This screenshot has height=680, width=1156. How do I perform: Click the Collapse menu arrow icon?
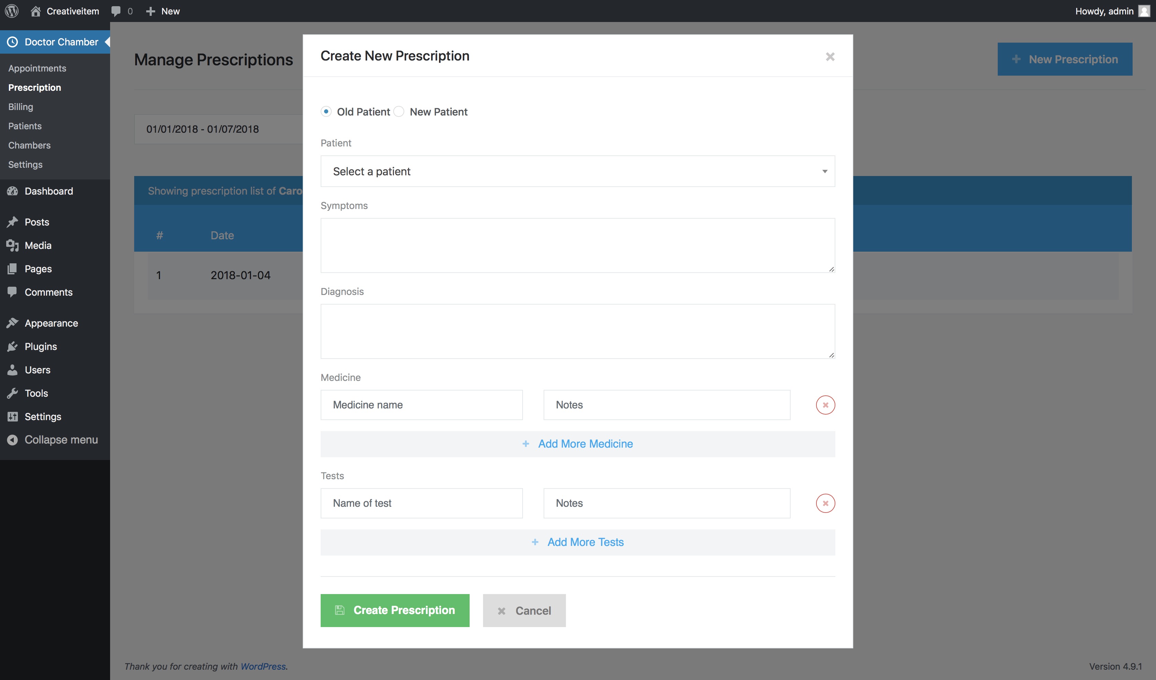coord(12,439)
